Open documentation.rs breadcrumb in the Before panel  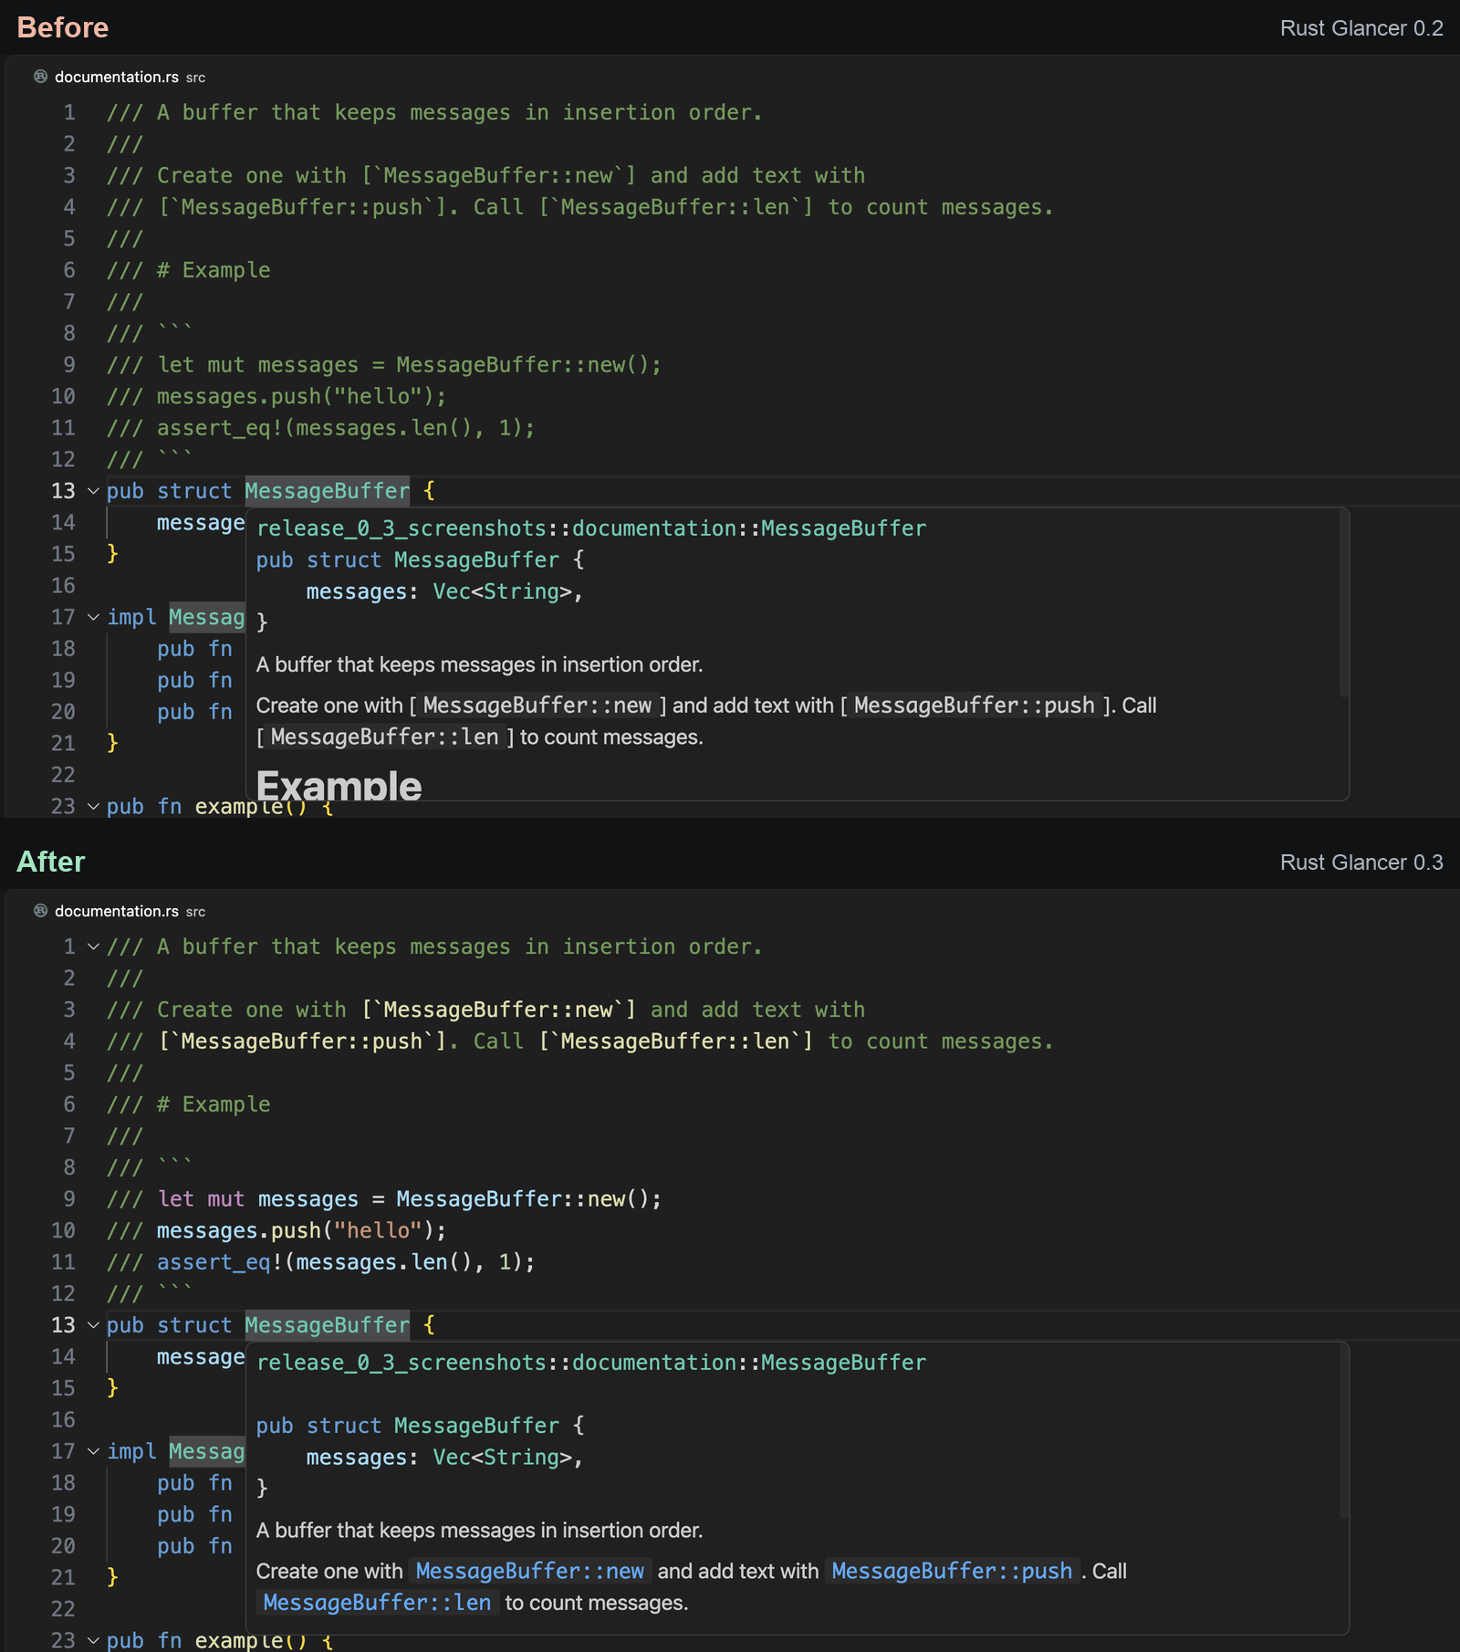pos(117,78)
